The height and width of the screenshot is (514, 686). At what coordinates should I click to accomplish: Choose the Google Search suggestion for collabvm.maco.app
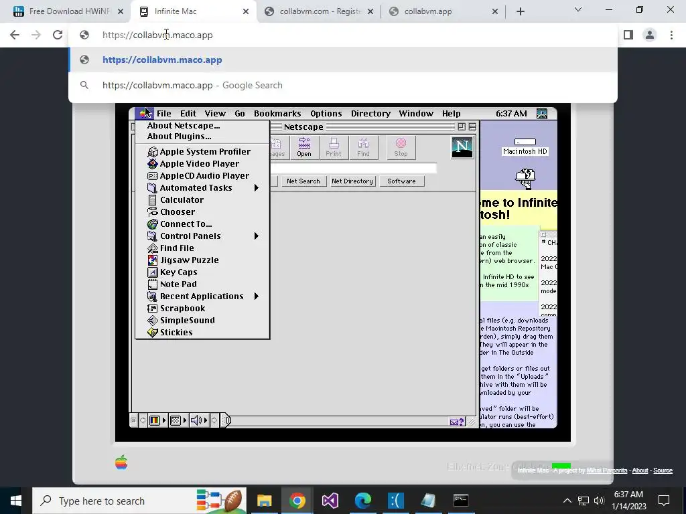click(343, 85)
